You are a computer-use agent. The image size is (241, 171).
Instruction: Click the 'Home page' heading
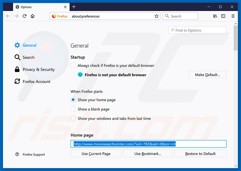pyautogui.click(x=82, y=135)
